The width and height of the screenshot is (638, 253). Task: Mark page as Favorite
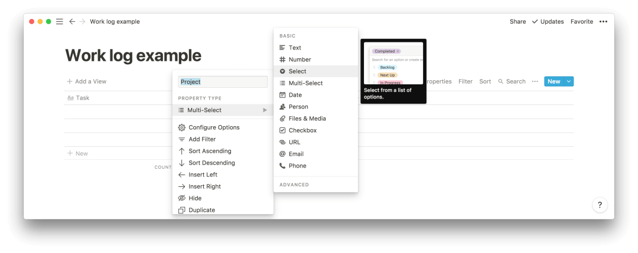tap(581, 21)
